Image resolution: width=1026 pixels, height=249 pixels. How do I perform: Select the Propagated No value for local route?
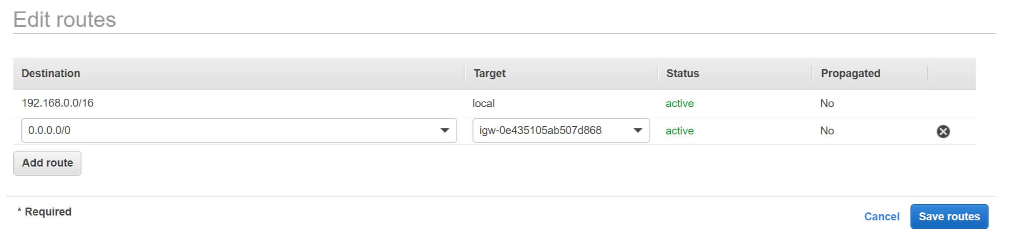pyautogui.click(x=827, y=104)
